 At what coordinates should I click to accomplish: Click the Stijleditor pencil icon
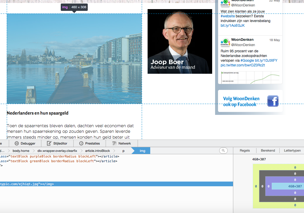[x=49, y=143]
